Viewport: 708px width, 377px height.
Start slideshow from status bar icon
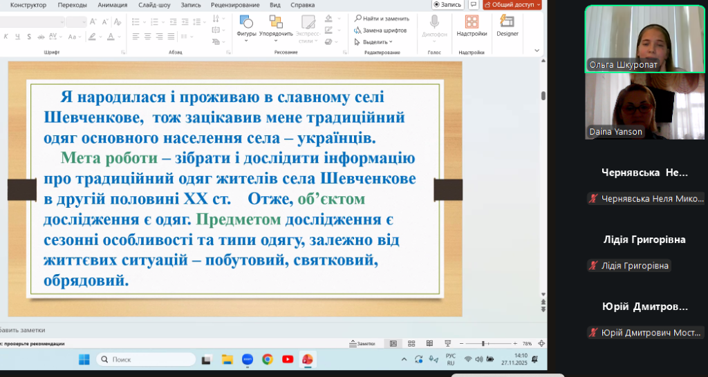coord(448,343)
